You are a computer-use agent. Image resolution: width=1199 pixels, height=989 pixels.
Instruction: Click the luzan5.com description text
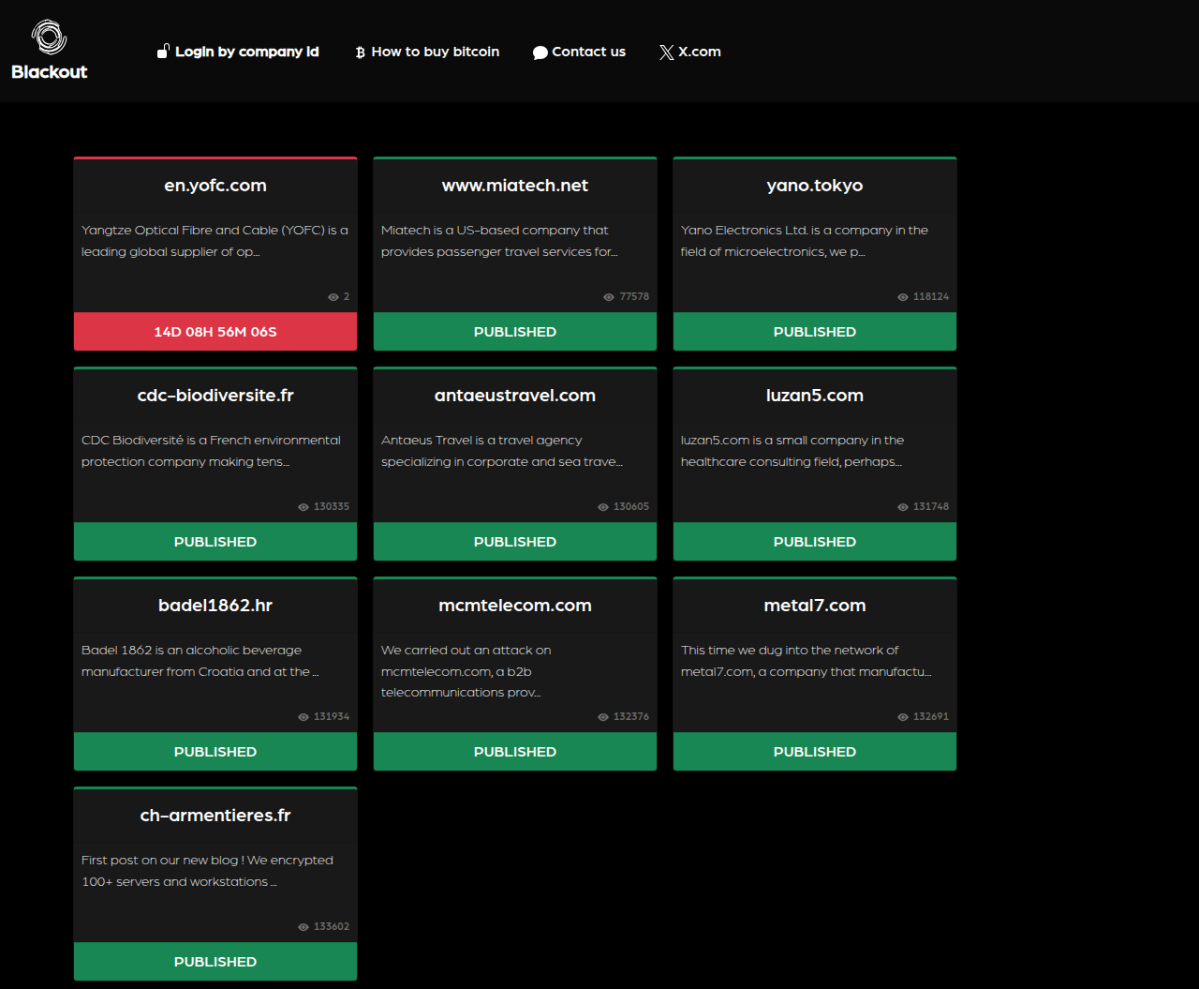point(792,451)
